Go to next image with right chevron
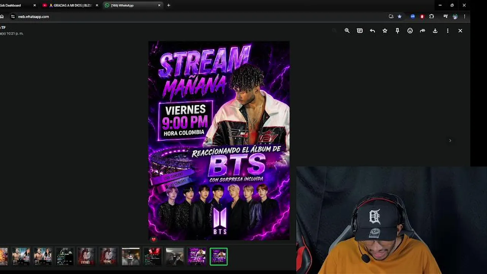487x274 pixels. [450, 140]
